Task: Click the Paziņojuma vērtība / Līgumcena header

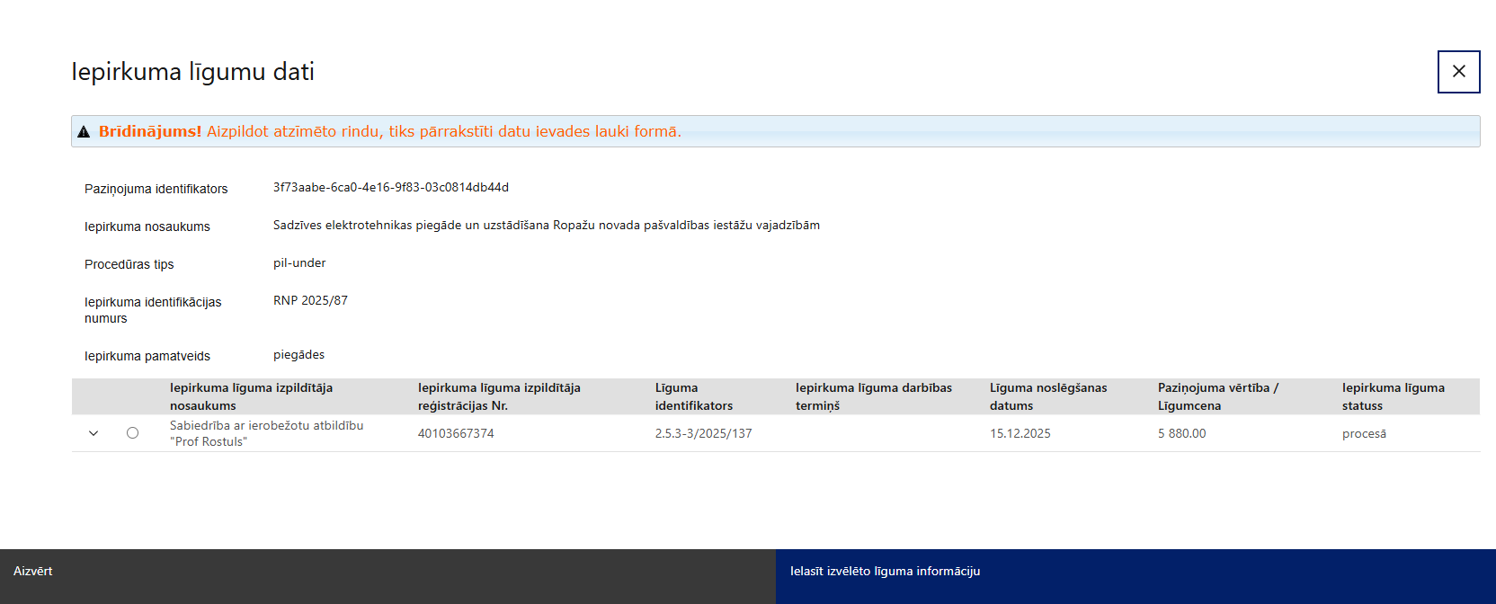Action: (1217, 396)
